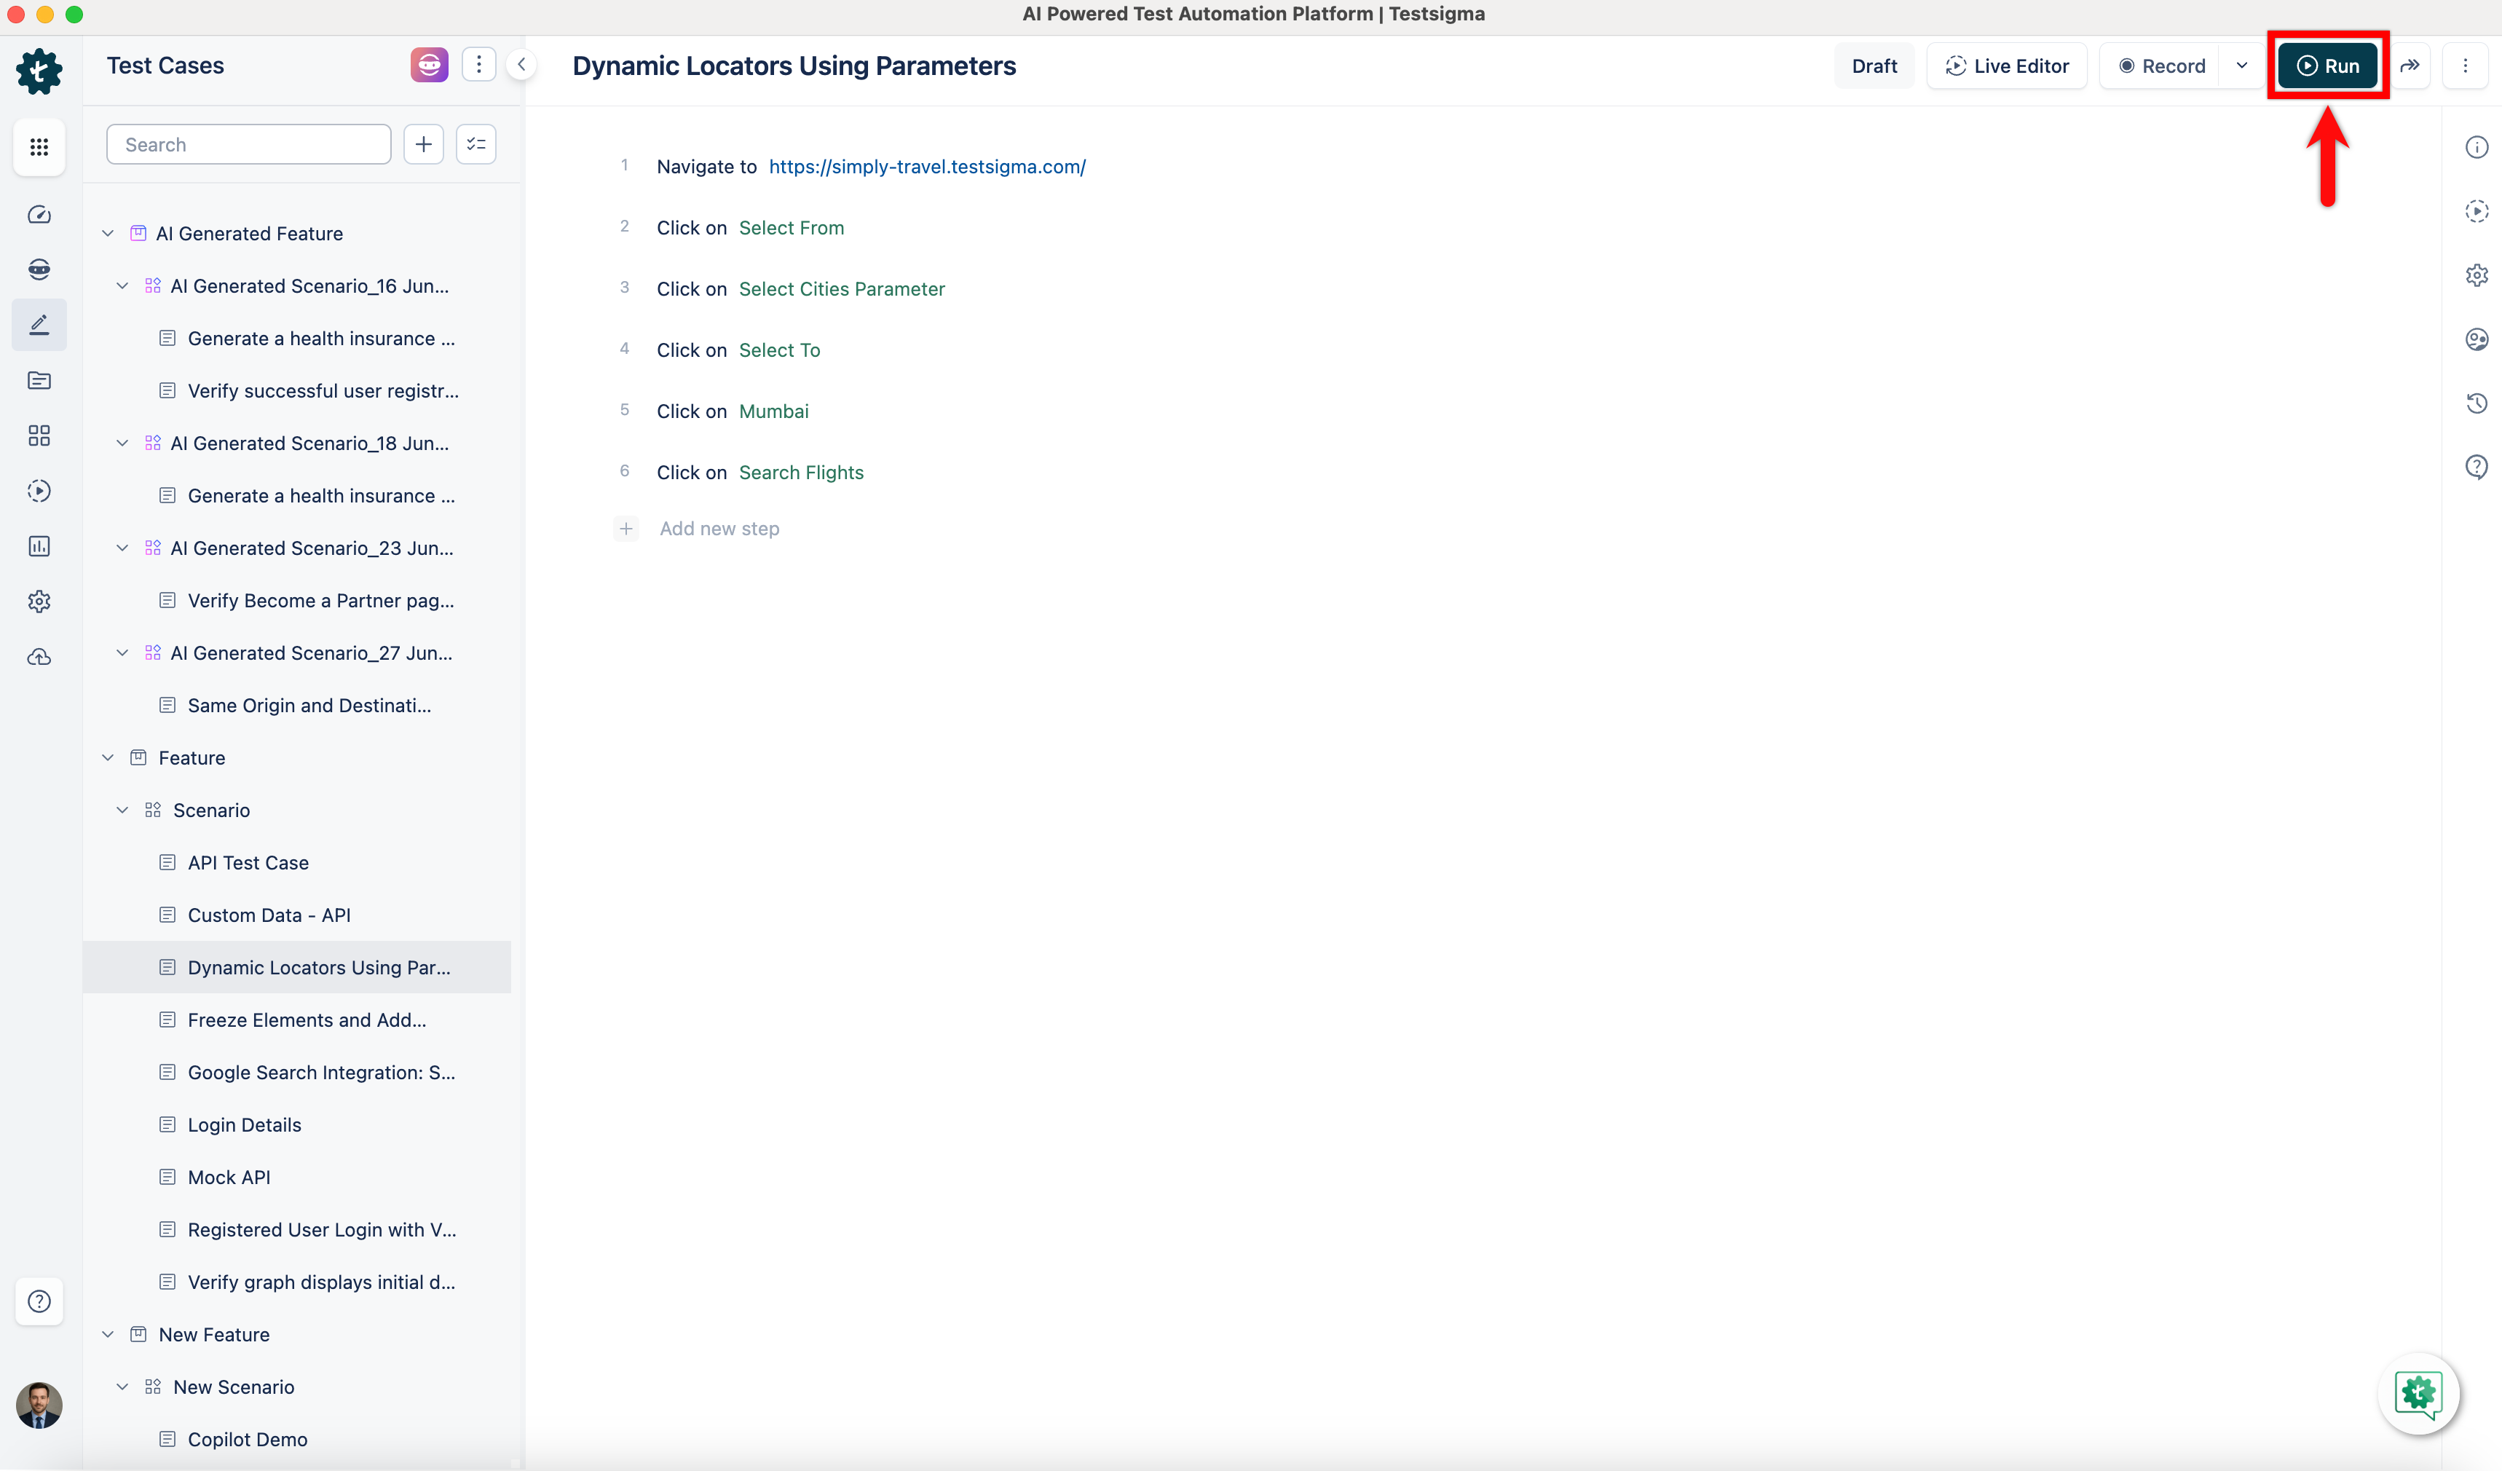Image resolution: width=2502 pixels, height=1471 pixels.
Task: Open the history clock icon on the right rail
Action: pyautogui.click(x=2477, y=403)
